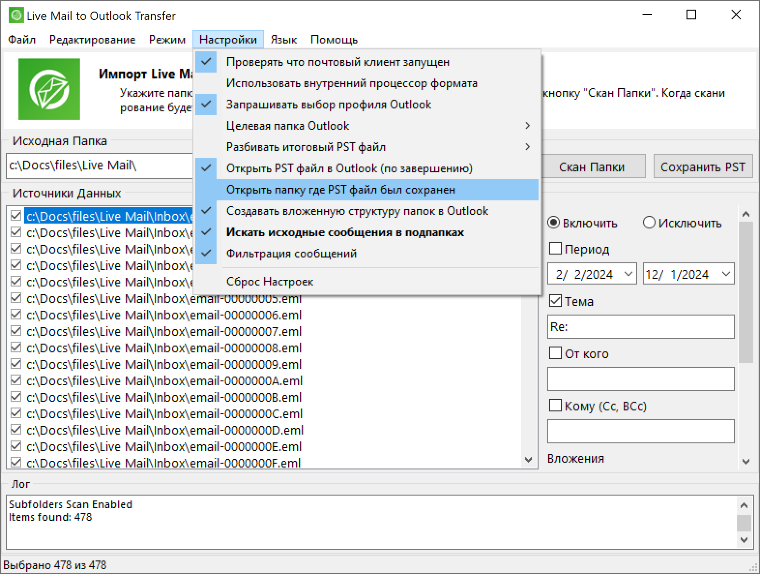Image resolution: width=760 pixels, height=574 pixels.
Task: Click the Тема text field containing 'Re:'
Action: tap(641, 327)
